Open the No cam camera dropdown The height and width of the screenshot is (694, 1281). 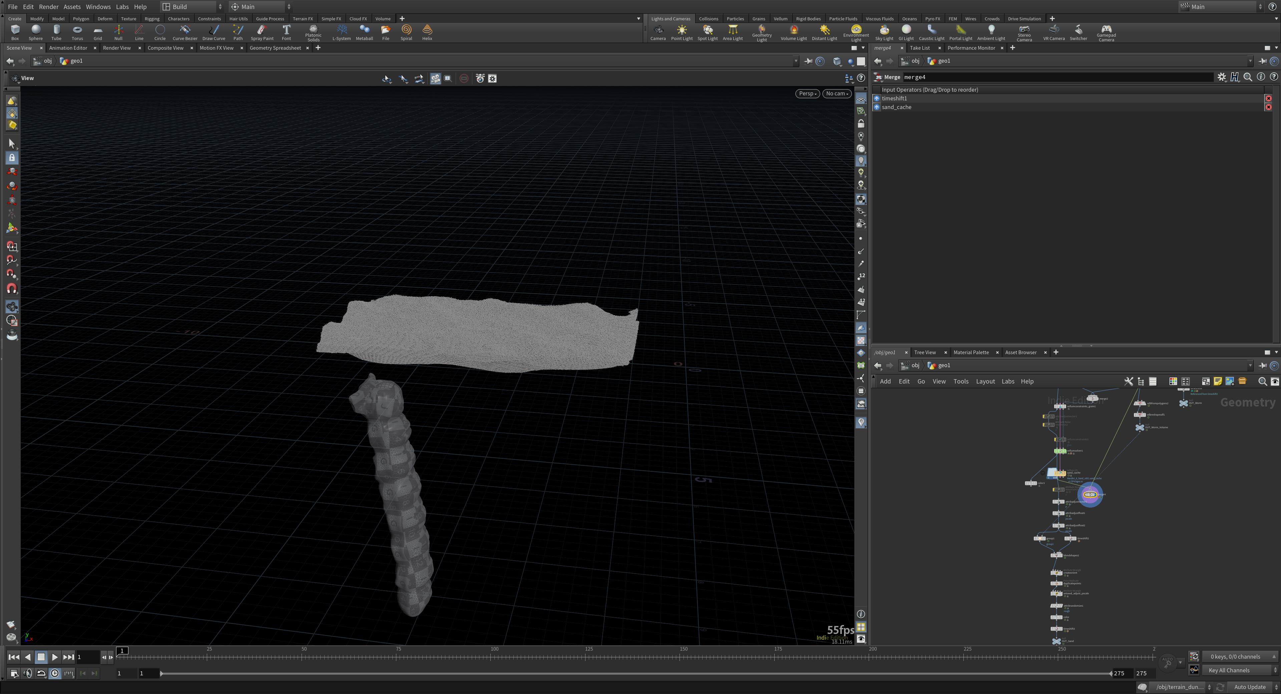(x=837, y=93)
